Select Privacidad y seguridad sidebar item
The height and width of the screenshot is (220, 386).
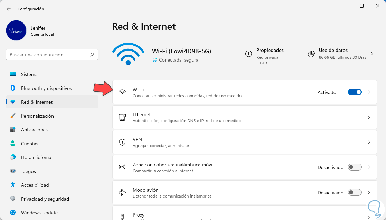45,199
